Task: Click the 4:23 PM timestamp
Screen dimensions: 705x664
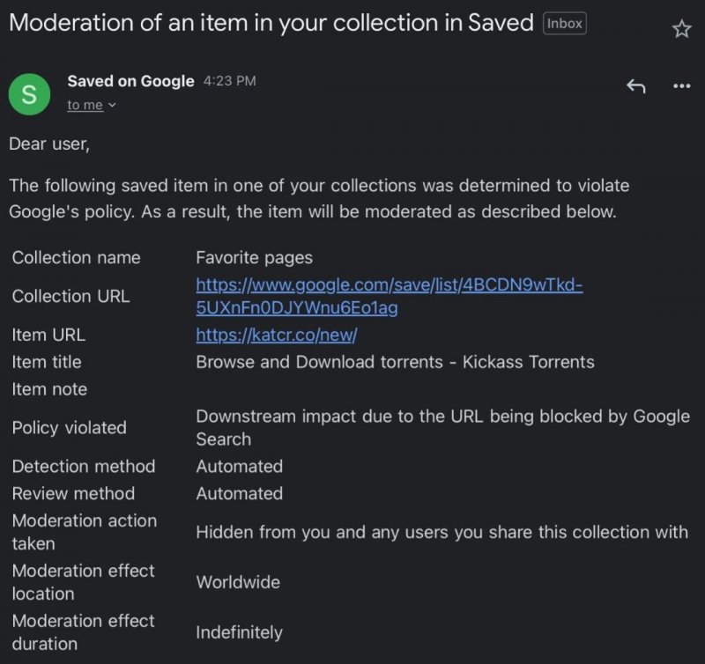Action: 229,81
